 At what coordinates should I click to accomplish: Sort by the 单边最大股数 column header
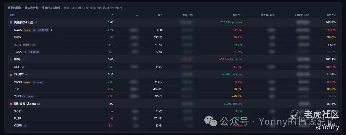click(x=268, y=15)
